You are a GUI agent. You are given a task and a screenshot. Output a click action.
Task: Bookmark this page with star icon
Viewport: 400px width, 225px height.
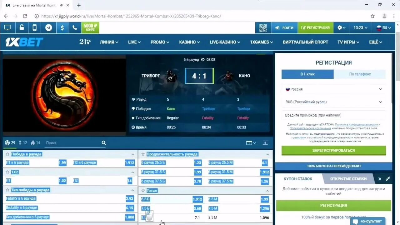coord(372,16)
